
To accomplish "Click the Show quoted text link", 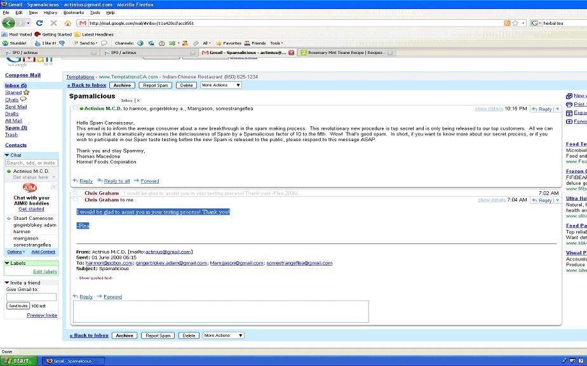I will coord(95,278).
